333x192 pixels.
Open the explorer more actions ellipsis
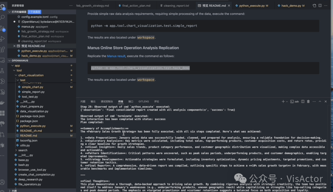click(71, 6)
